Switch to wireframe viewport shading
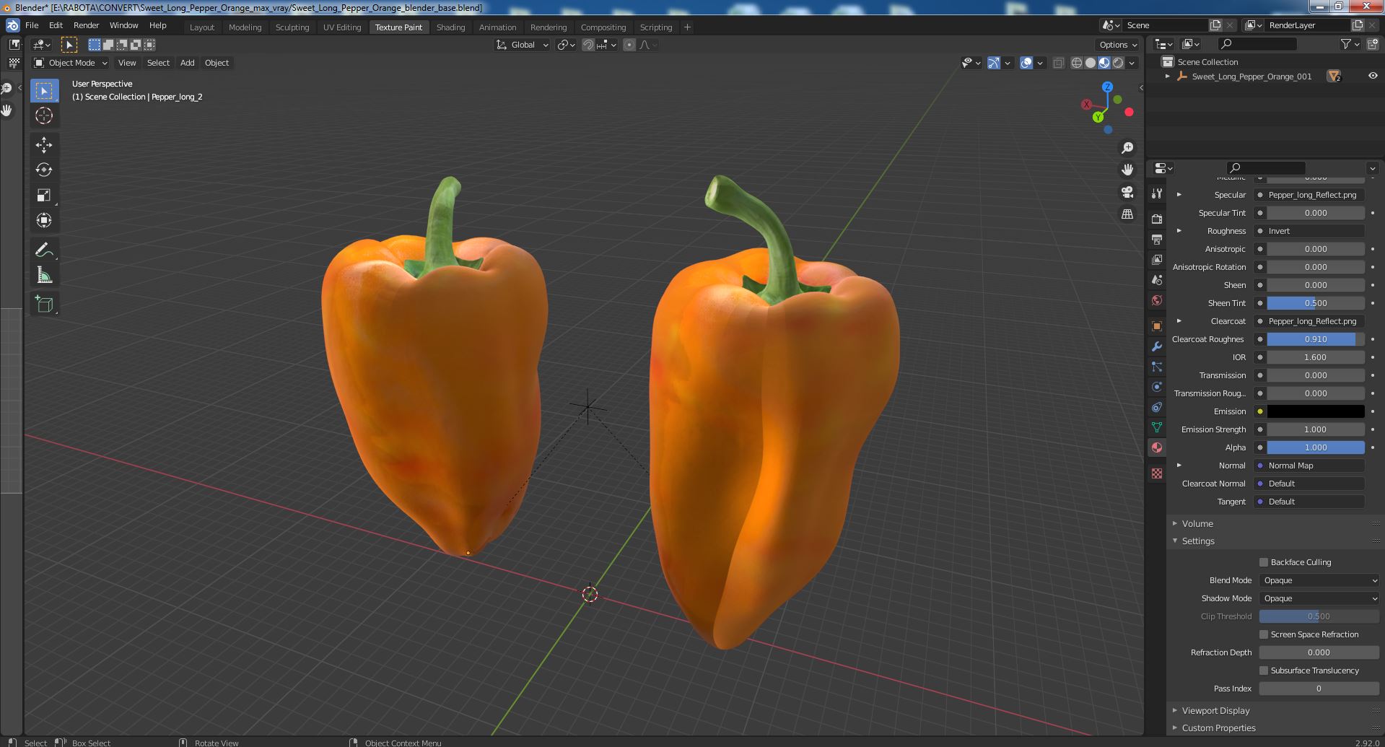Screen dimensions: 1385x747 coord(1077,63)
